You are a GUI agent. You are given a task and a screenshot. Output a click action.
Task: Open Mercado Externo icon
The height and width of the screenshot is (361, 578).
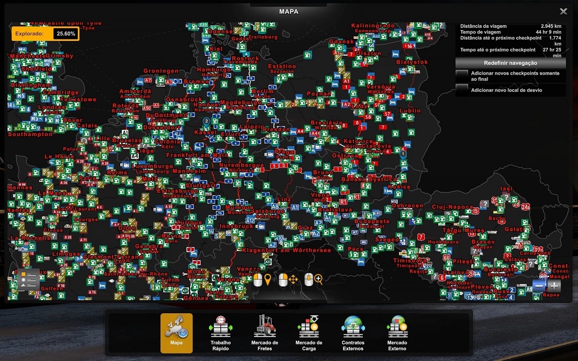tap(397, 333)
